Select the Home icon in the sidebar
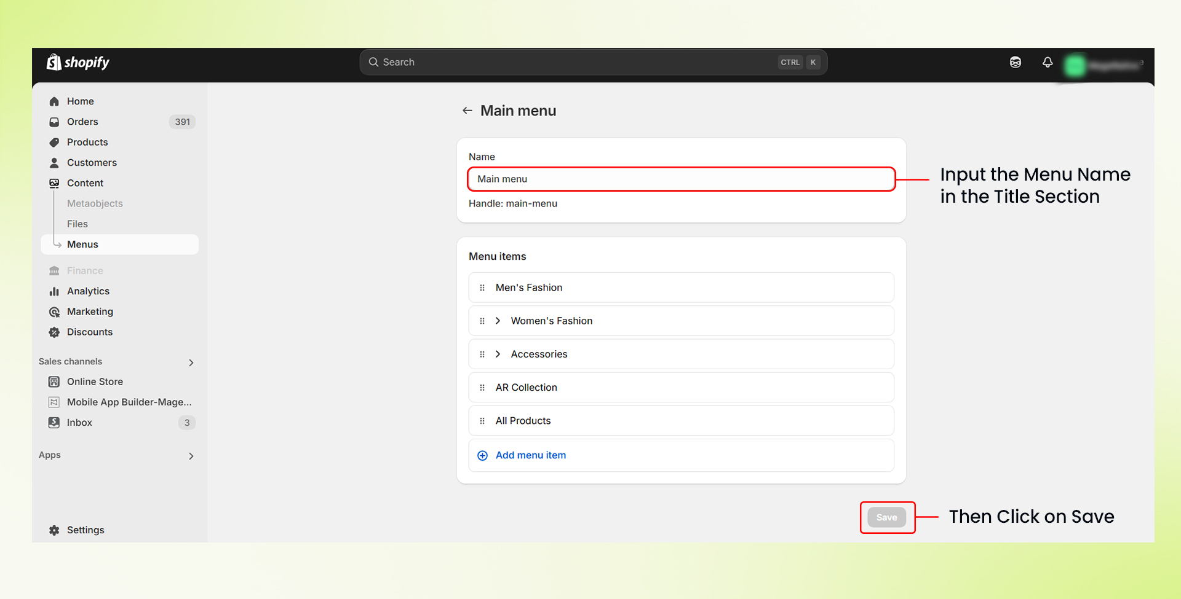1181x599 pixels. click(x=55, y=101)
